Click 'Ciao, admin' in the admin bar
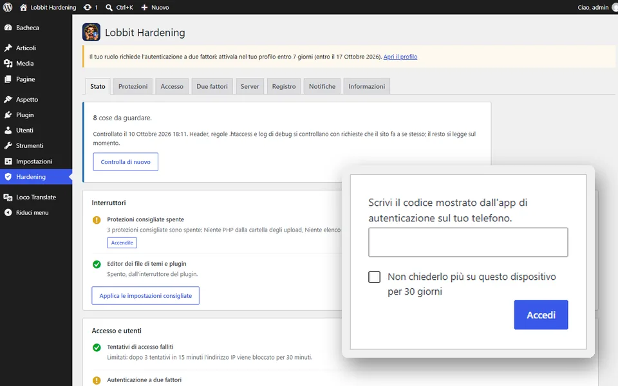Viewport: 618px width, 386px height. pyautogui.click(x=593, y=7)
